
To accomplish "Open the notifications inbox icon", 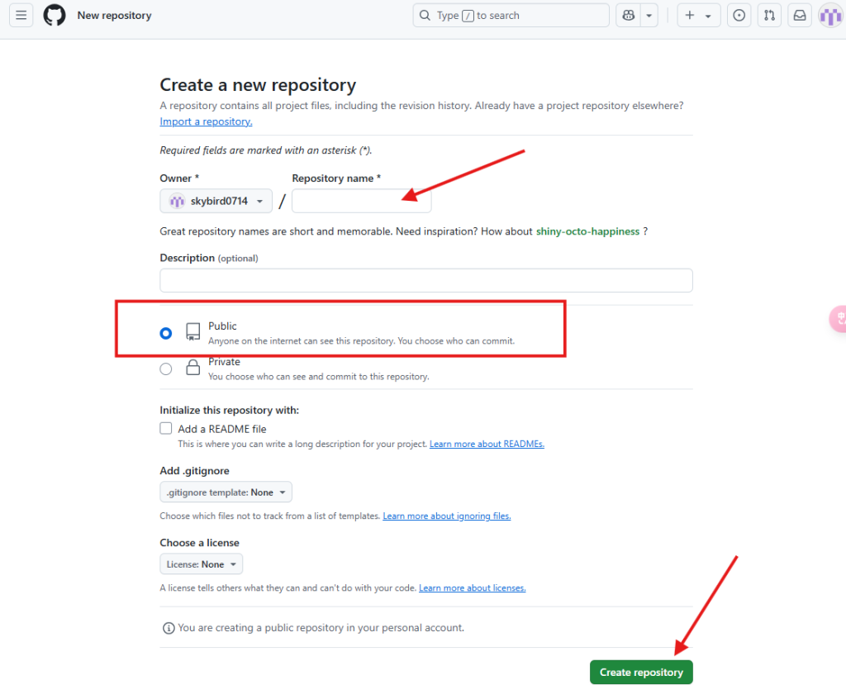I will pos(800,16).
